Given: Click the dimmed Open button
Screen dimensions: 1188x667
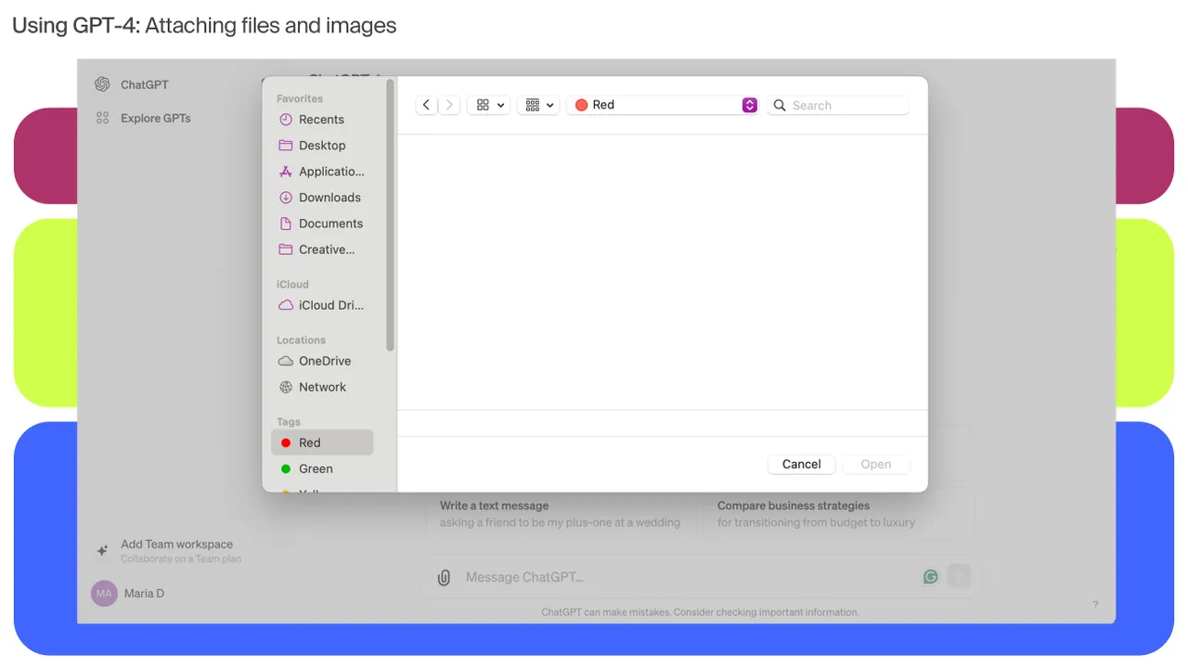Looking at the screenshot, I should pyautogui.click(x=876, y=464).
